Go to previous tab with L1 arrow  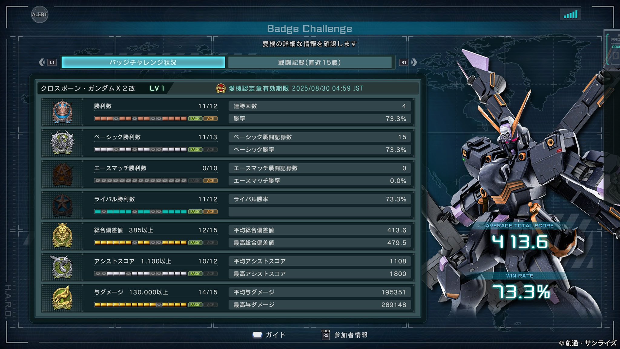coord(48,62)
